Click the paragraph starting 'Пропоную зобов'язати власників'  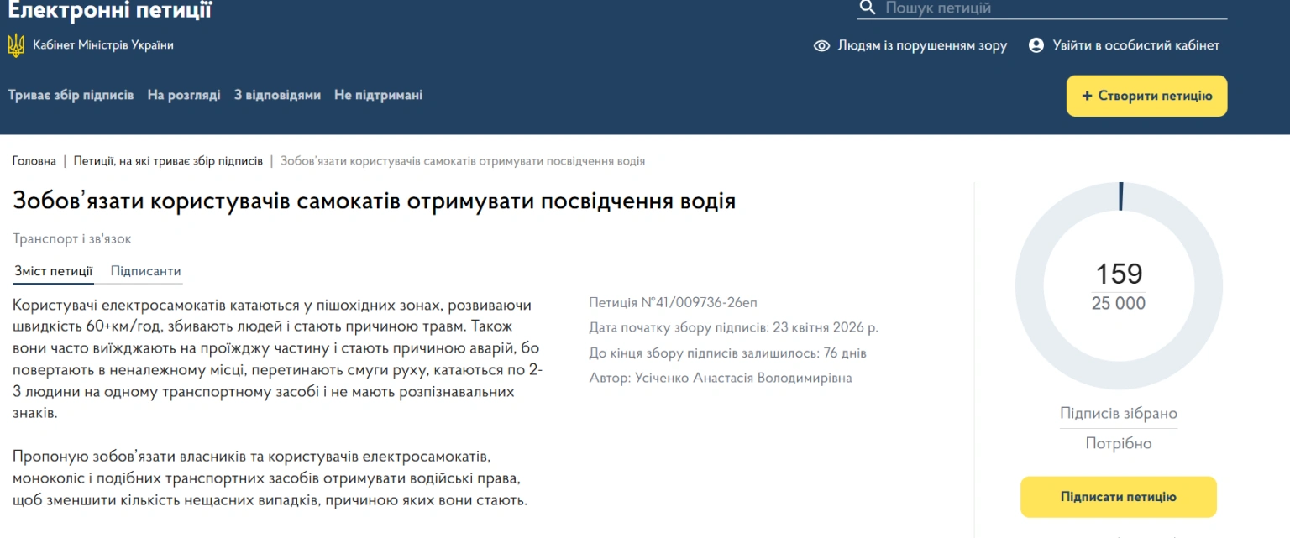271,478
